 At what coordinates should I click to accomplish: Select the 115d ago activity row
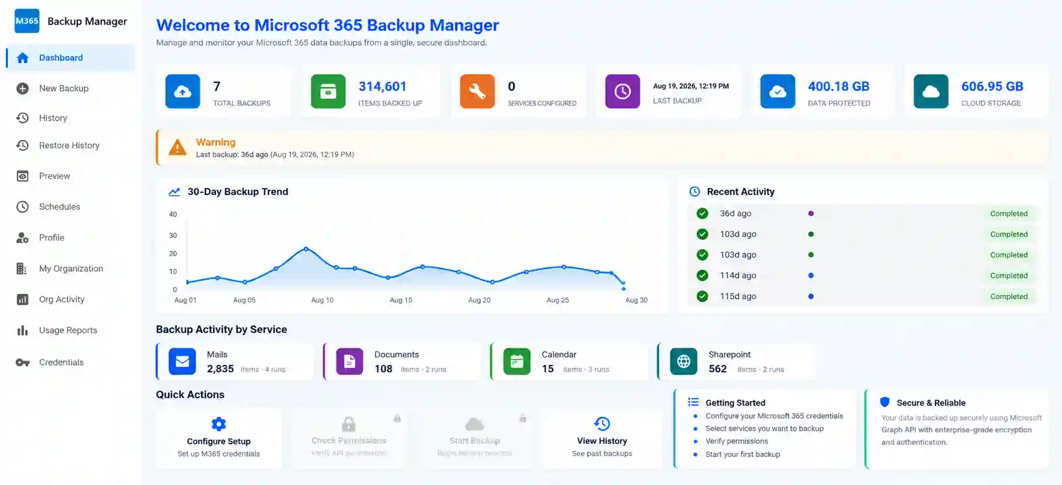[863, 296]
